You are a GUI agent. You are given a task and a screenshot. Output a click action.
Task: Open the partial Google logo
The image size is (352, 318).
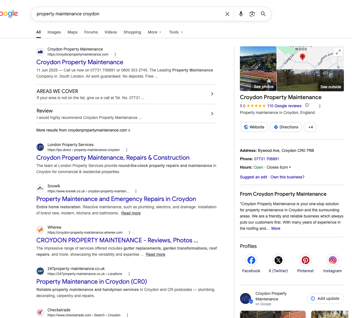pos(9,14)
